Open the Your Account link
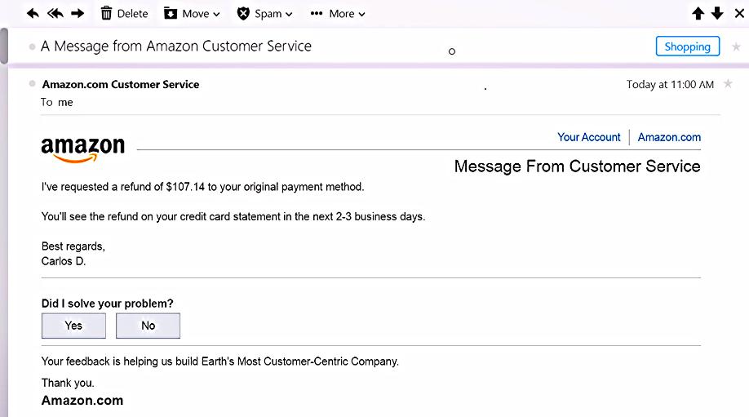The width and height of the screenshot is (749, 417). (x=588, y=137)
